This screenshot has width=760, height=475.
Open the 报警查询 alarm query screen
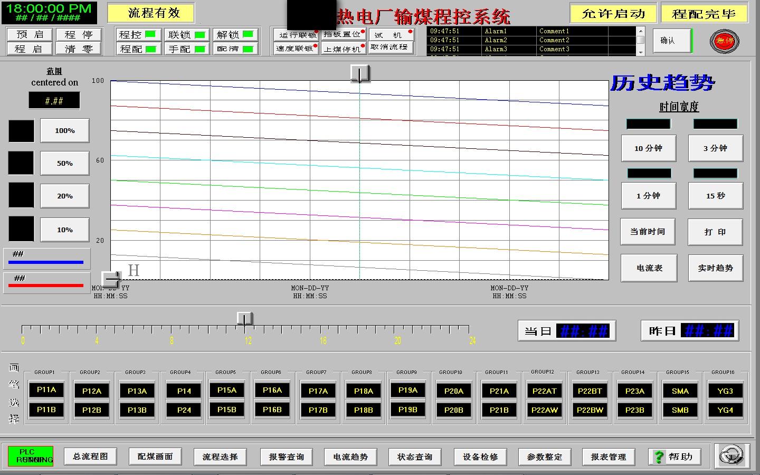pyautogui.click(x=286, y=457)
